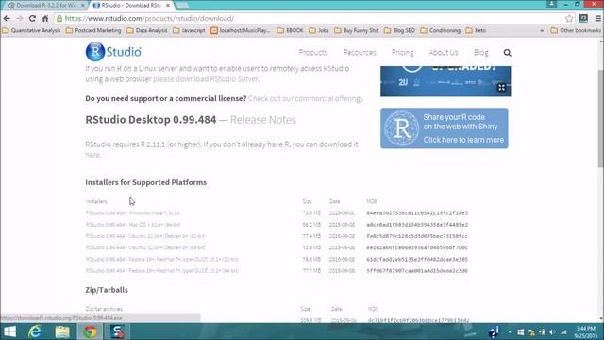The height and width of the screenshot is (340, 604).
Task: Click the top blue advertisement banner
Action: (445, 81)
